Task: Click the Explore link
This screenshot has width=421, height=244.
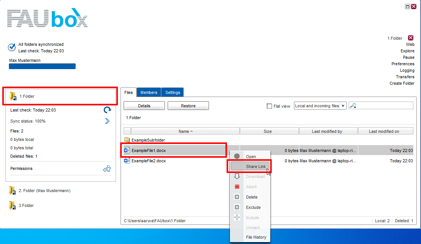Action: click(407, 51)
